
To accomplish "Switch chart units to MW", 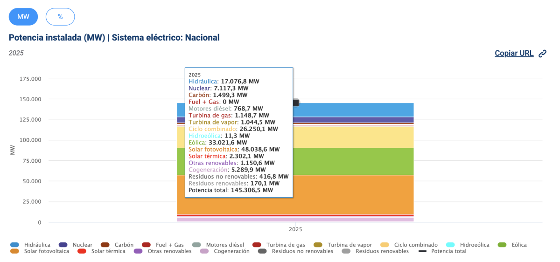I will 23,16.
